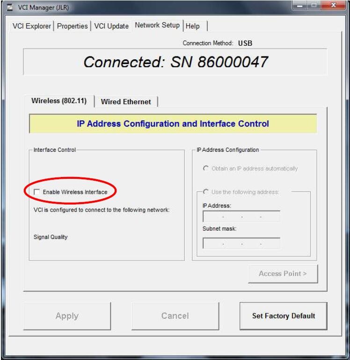
Task: Maximize the VCI Manager window
Action: pos(314,5)
